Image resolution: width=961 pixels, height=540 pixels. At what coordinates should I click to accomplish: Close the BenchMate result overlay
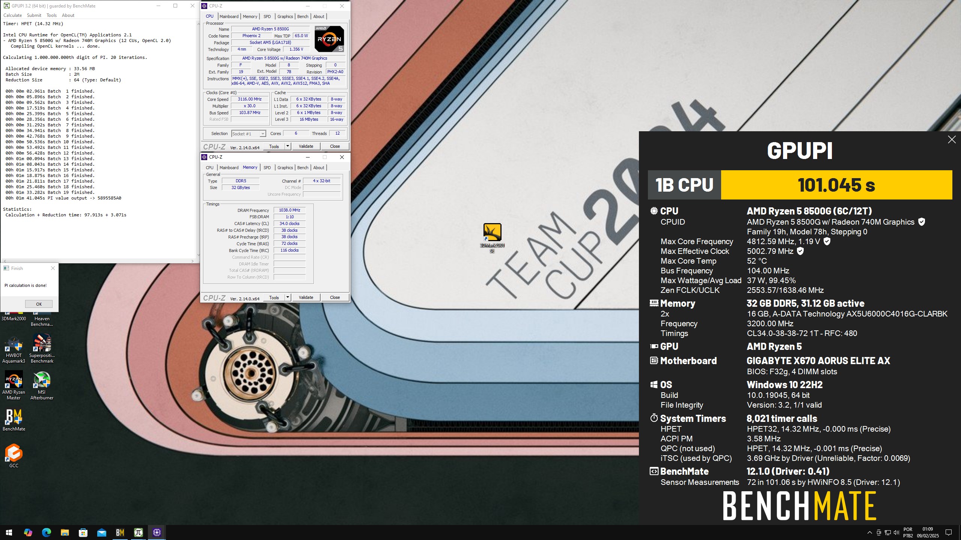click(x=952, y=139)
